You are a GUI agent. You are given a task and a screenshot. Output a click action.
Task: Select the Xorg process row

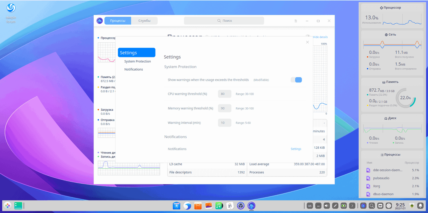click(x=393, y=186)
